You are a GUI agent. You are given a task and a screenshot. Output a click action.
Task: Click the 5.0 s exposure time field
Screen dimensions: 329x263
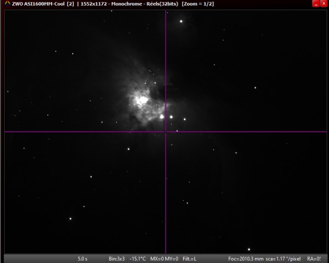(x=82, y=259)
